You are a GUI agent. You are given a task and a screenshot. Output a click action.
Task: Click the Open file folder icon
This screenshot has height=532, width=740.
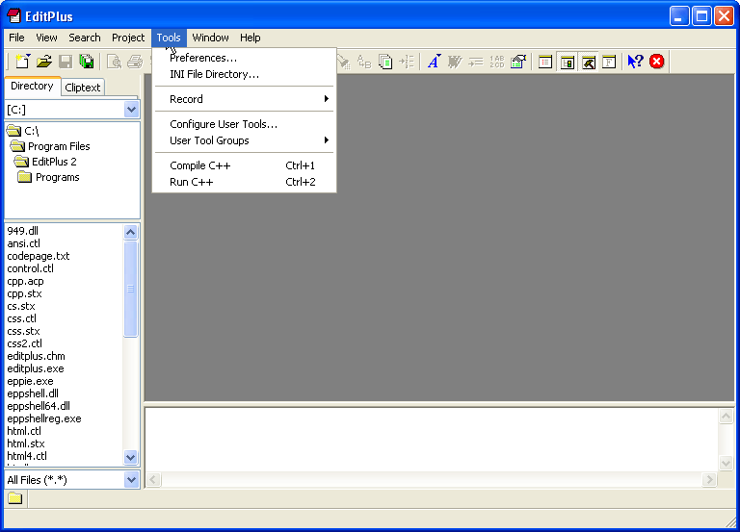point(44,62)
